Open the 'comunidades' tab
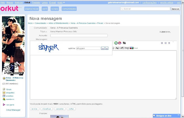 pyautogui.click(x=69, y=9)
